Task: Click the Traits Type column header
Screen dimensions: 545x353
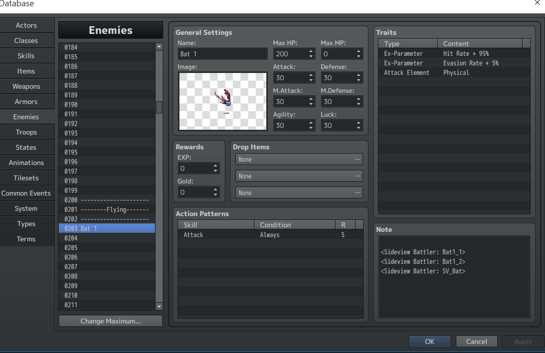Action: [408, 43]
